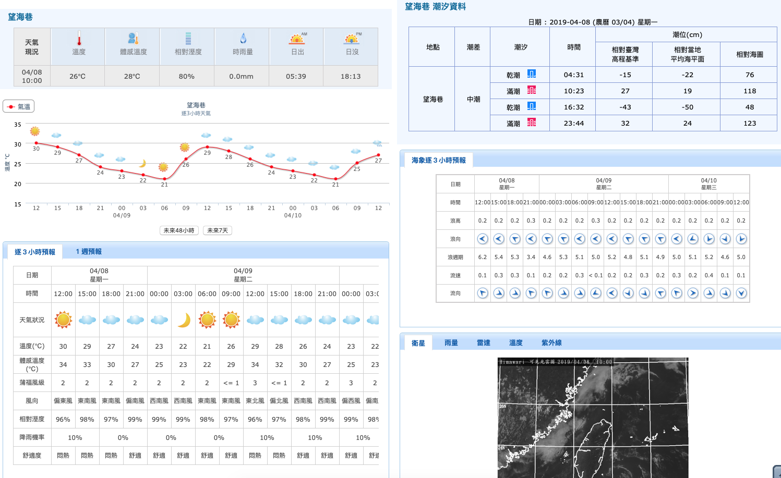Click the 日出 sunrise AM icon

pyautogui.click(x=298, y=38)
